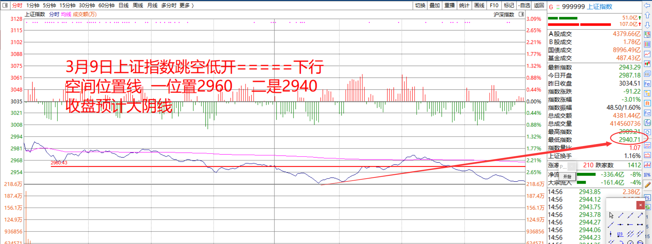This screenshot has width=652, height=244.
Task: Close the drawing tools palette
Action: point(640,205)
